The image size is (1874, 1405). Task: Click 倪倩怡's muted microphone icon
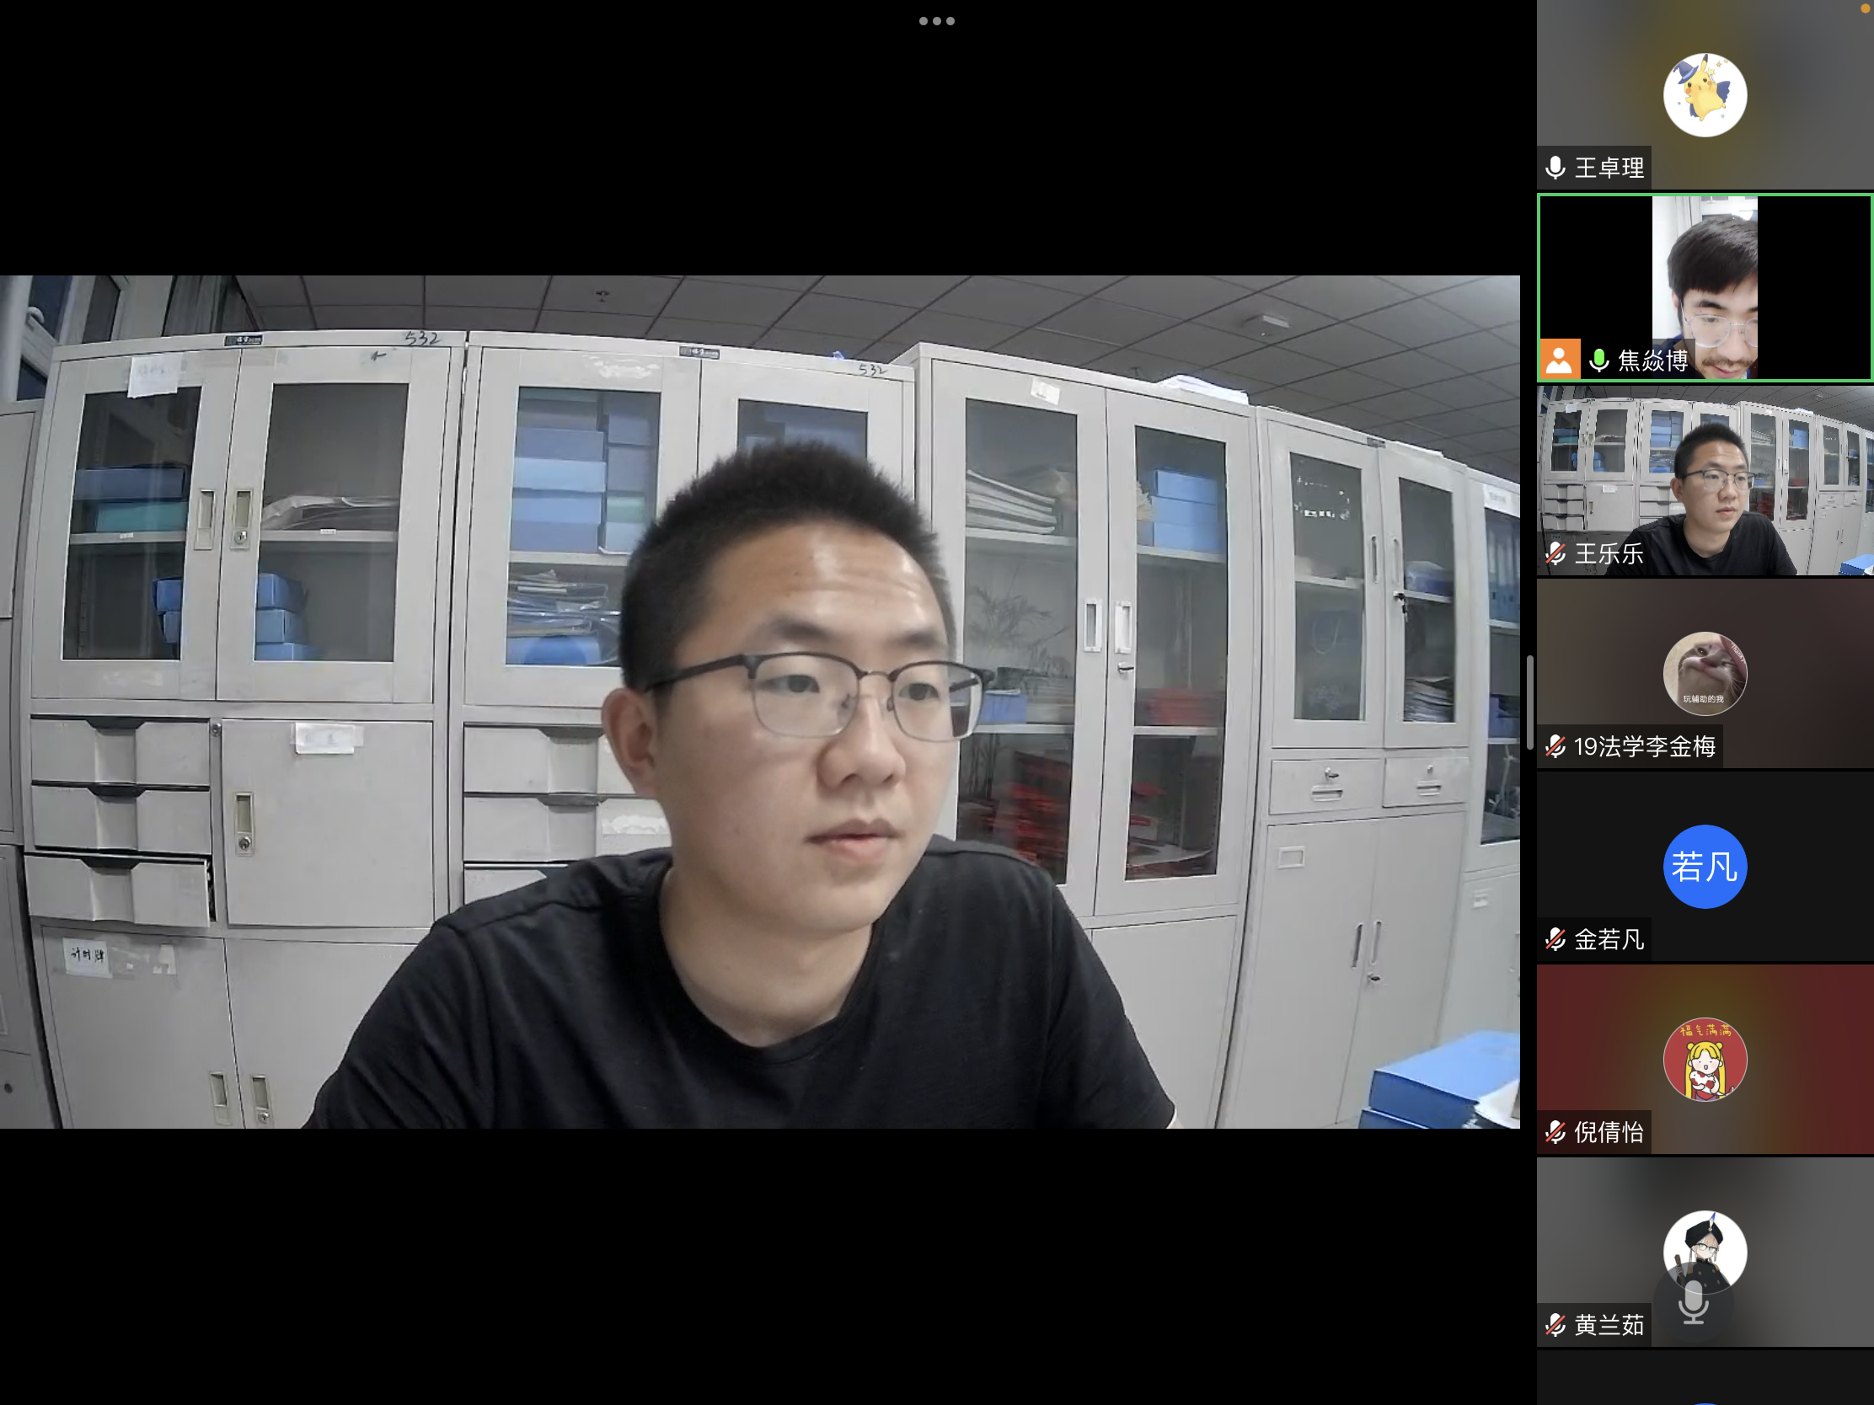coord(1555,1132)
